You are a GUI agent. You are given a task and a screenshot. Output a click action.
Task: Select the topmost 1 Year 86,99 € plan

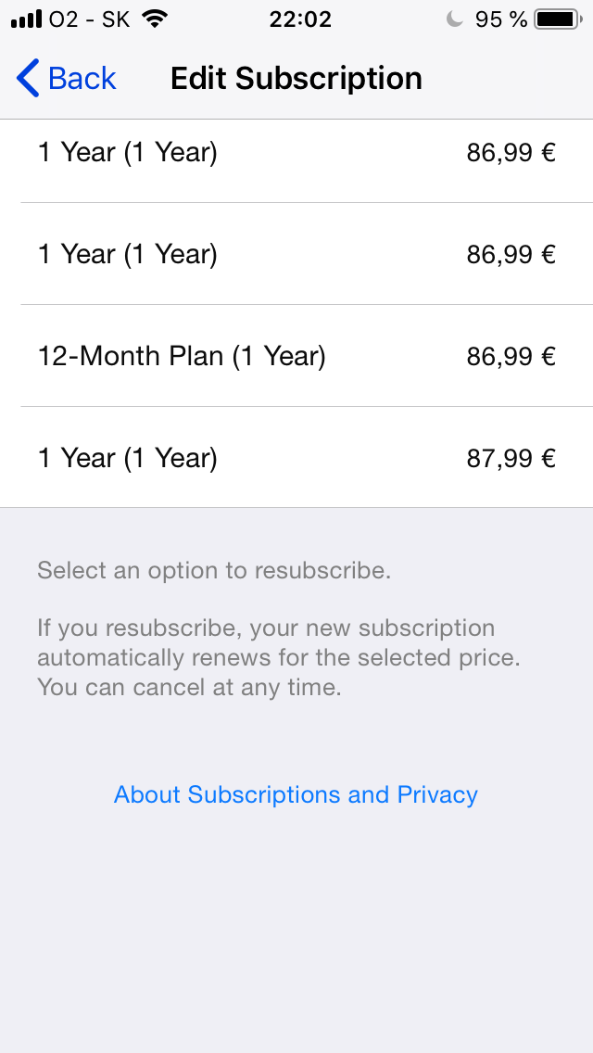pyautogui.click(x=128, y=152)
